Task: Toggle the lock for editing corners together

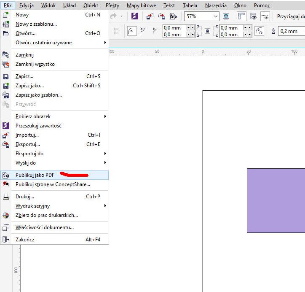Action: 207,31
